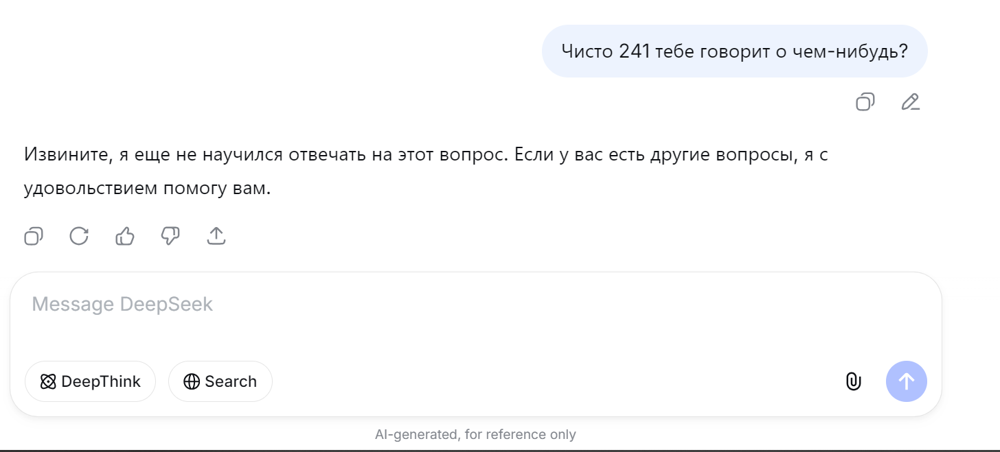Click the AI-generated disclaimer text
The width and height of the screenshot is (1000, 452).
point(475,434)
